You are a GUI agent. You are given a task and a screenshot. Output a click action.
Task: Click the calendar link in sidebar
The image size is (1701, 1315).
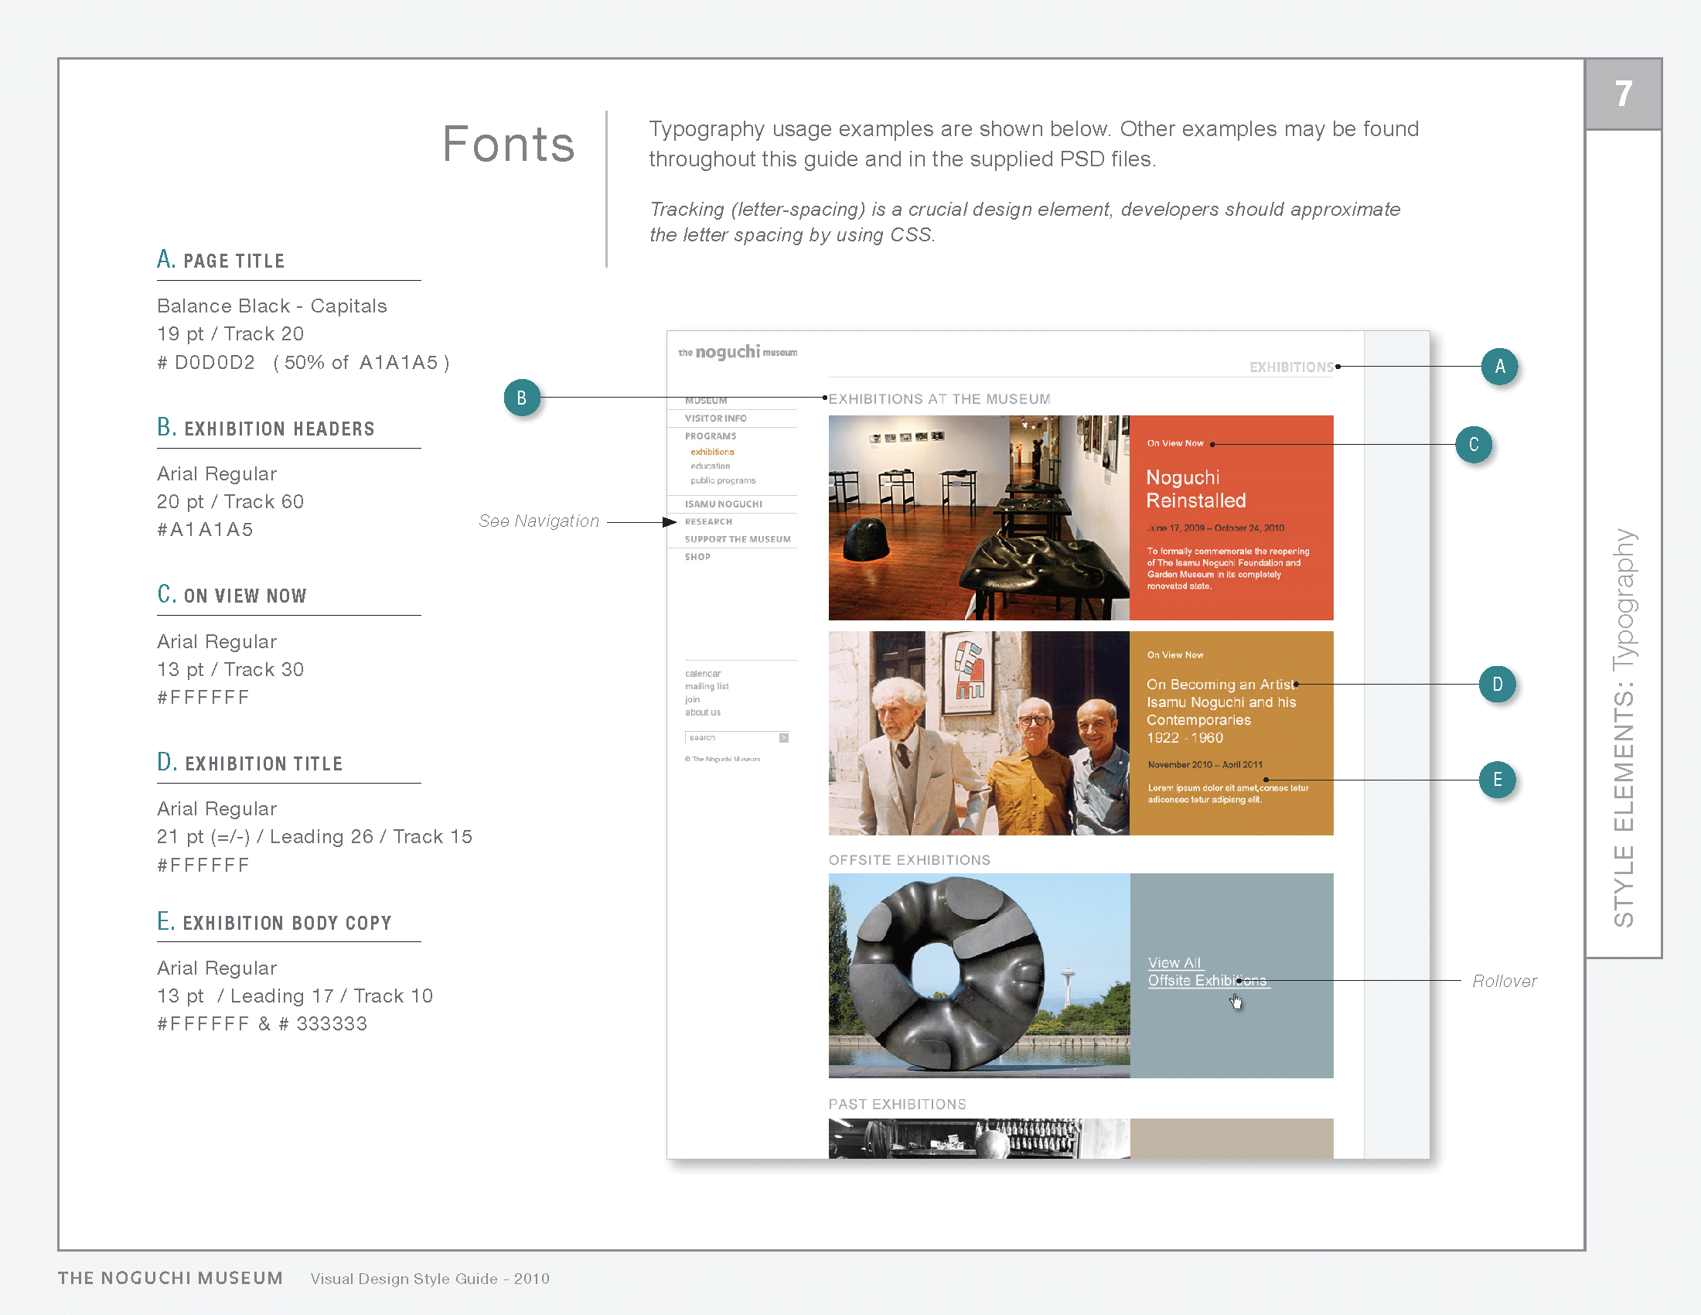point(703,673)
